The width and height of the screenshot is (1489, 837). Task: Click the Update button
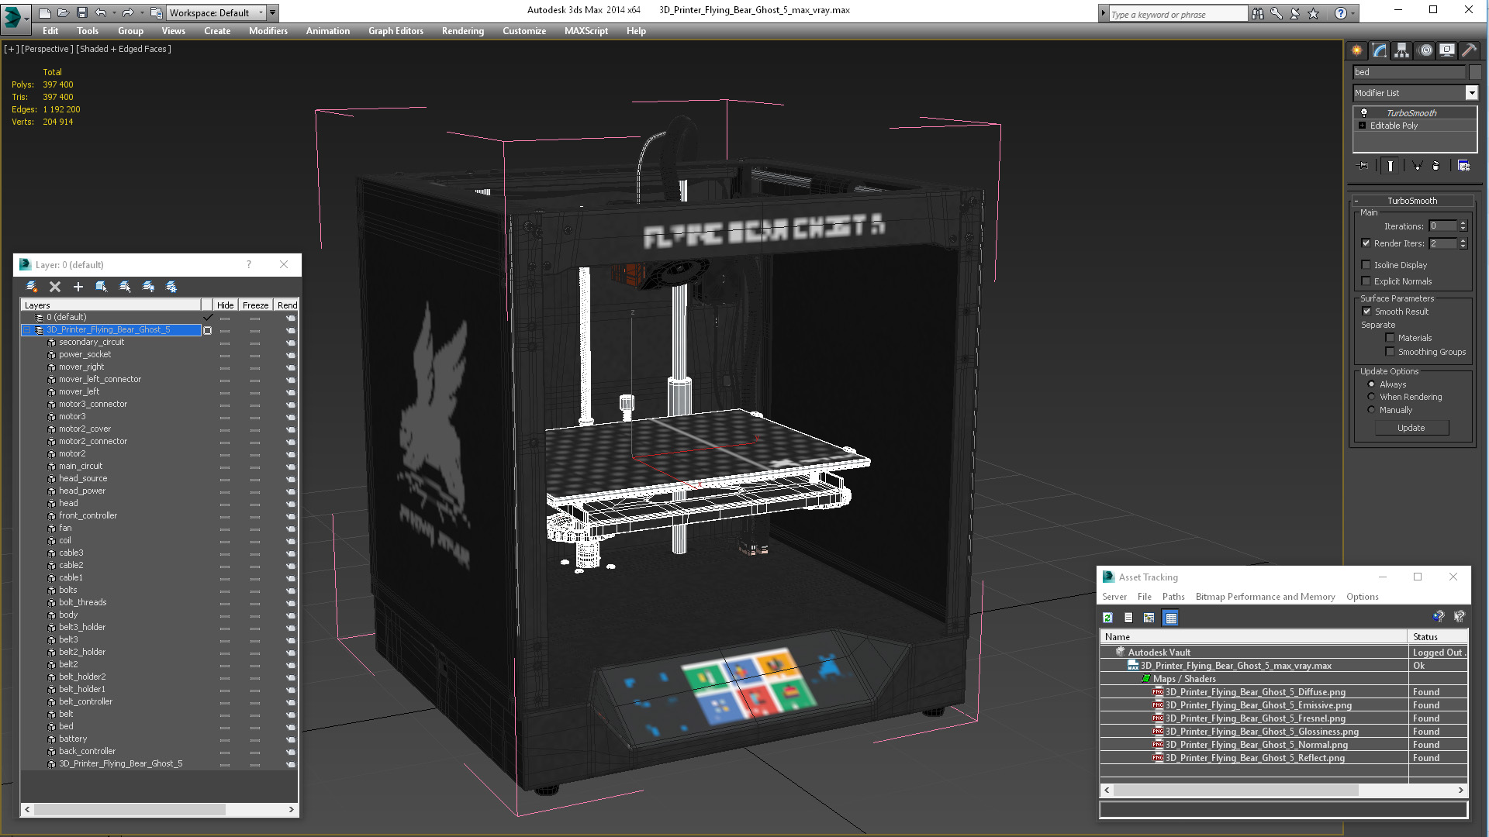pos(1411,428)
